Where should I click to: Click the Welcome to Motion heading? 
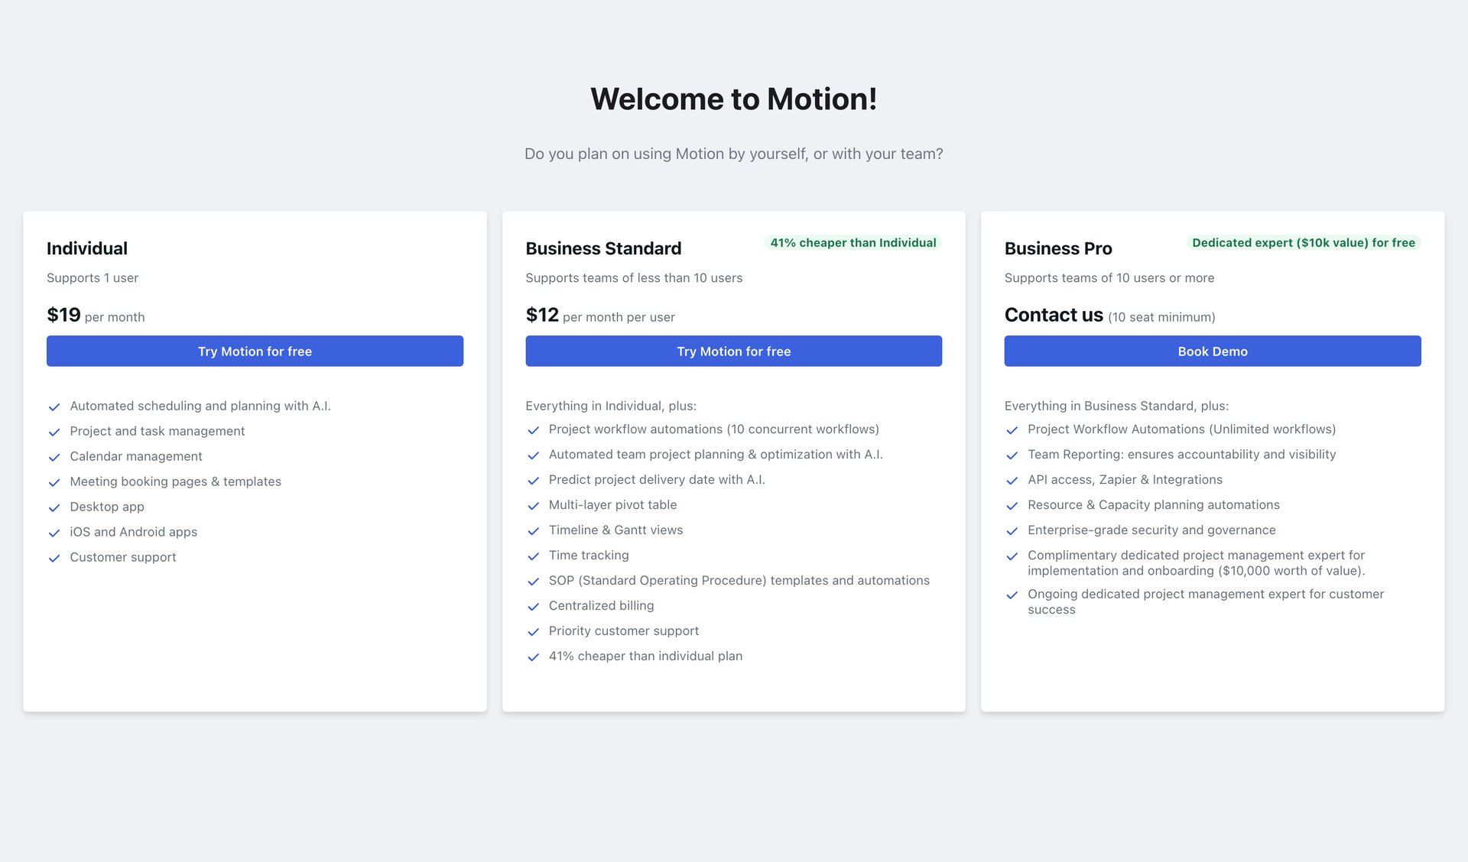[734, 99]
